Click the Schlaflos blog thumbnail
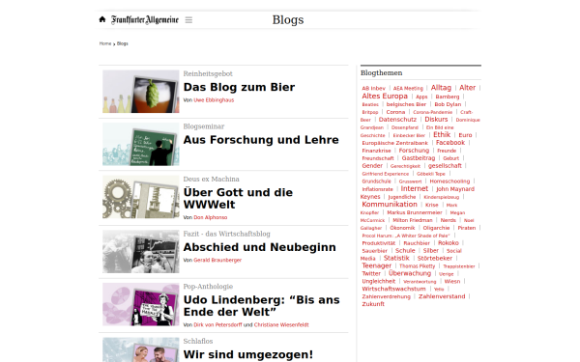580x362 pixels. click(x=141, y=349)
